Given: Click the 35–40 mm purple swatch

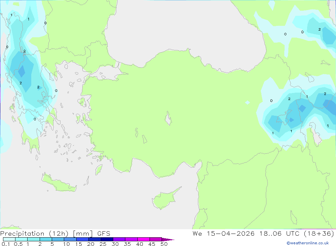Looking at the screenshot, I should [x=131, y=239].
